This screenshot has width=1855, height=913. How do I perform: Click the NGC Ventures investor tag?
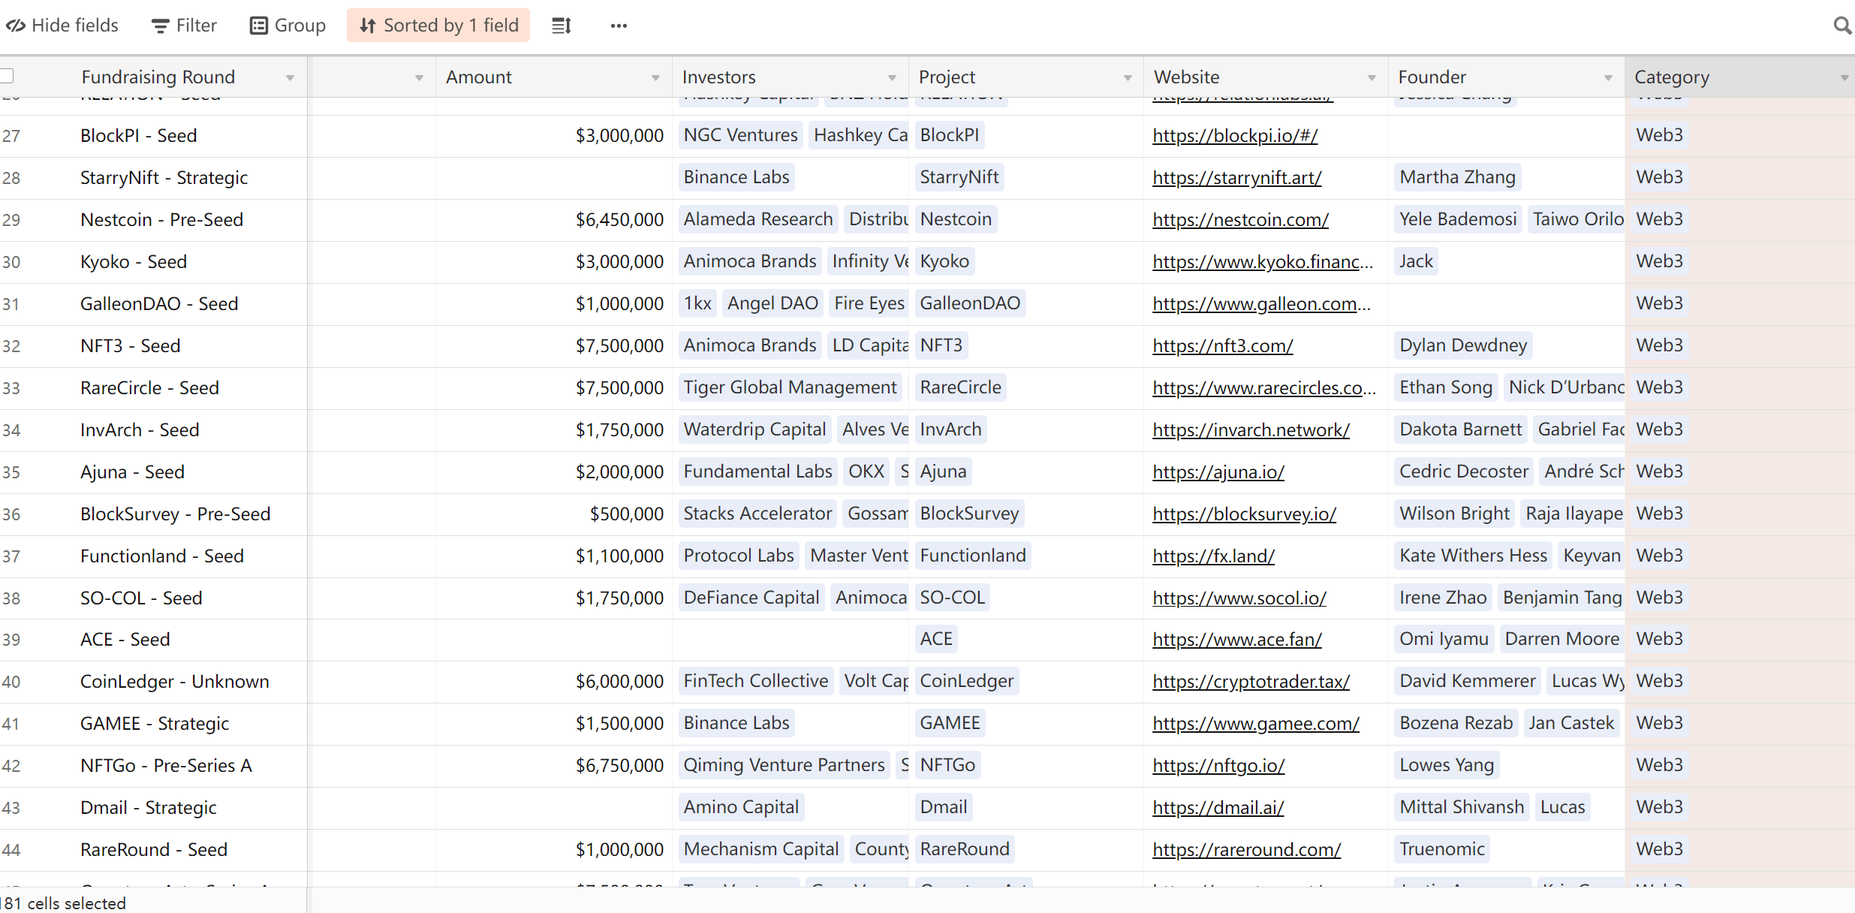coord(740,135)
